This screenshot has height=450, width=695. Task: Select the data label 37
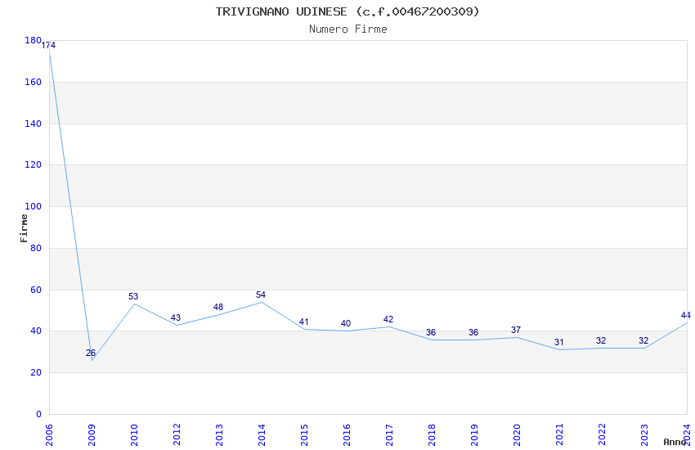coord(516,330)
